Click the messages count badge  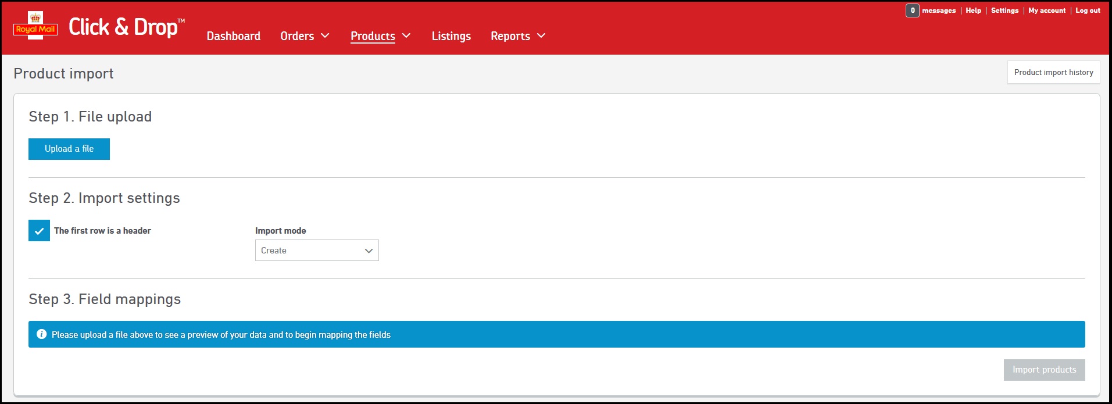tap(912, 10)
